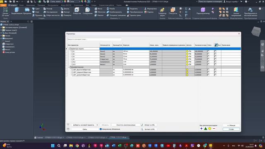Toggle export checkbox for USR7_ДлинаГабаритная

[215, 75]
